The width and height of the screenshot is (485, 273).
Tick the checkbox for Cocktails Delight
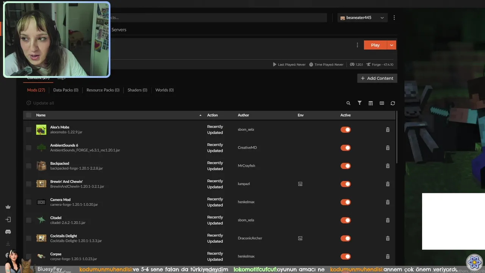28,238
